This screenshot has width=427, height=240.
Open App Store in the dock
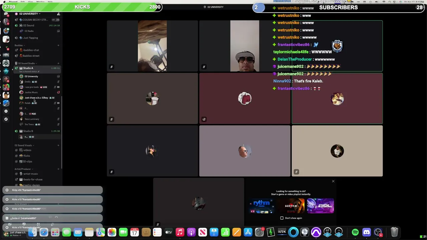point(248,232)
